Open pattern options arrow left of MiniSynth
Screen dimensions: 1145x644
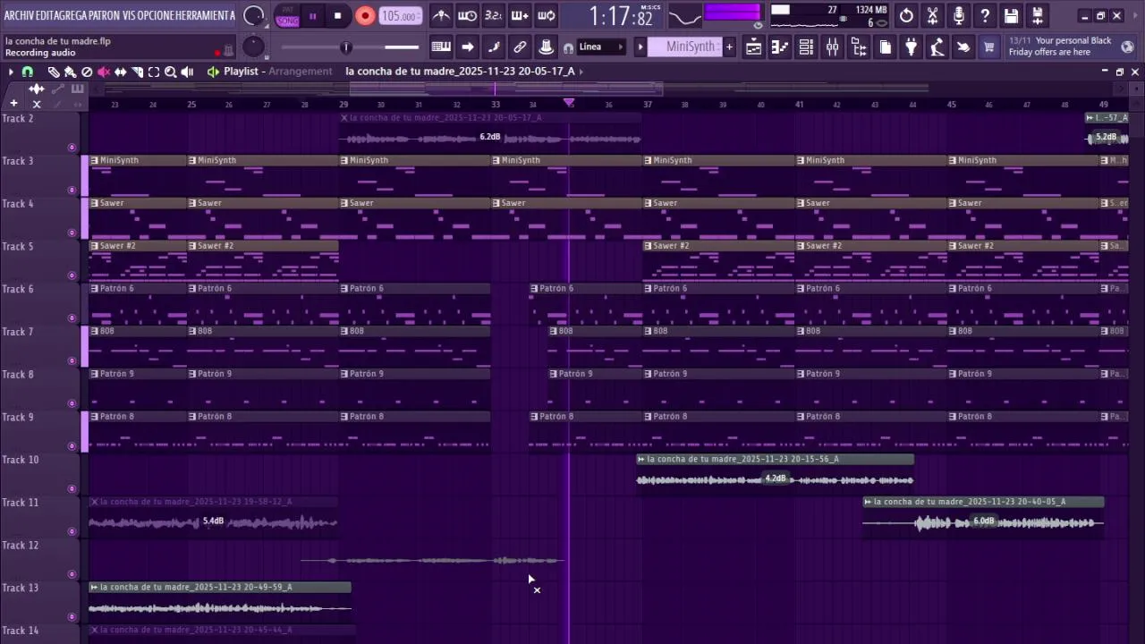coord(640,47)
